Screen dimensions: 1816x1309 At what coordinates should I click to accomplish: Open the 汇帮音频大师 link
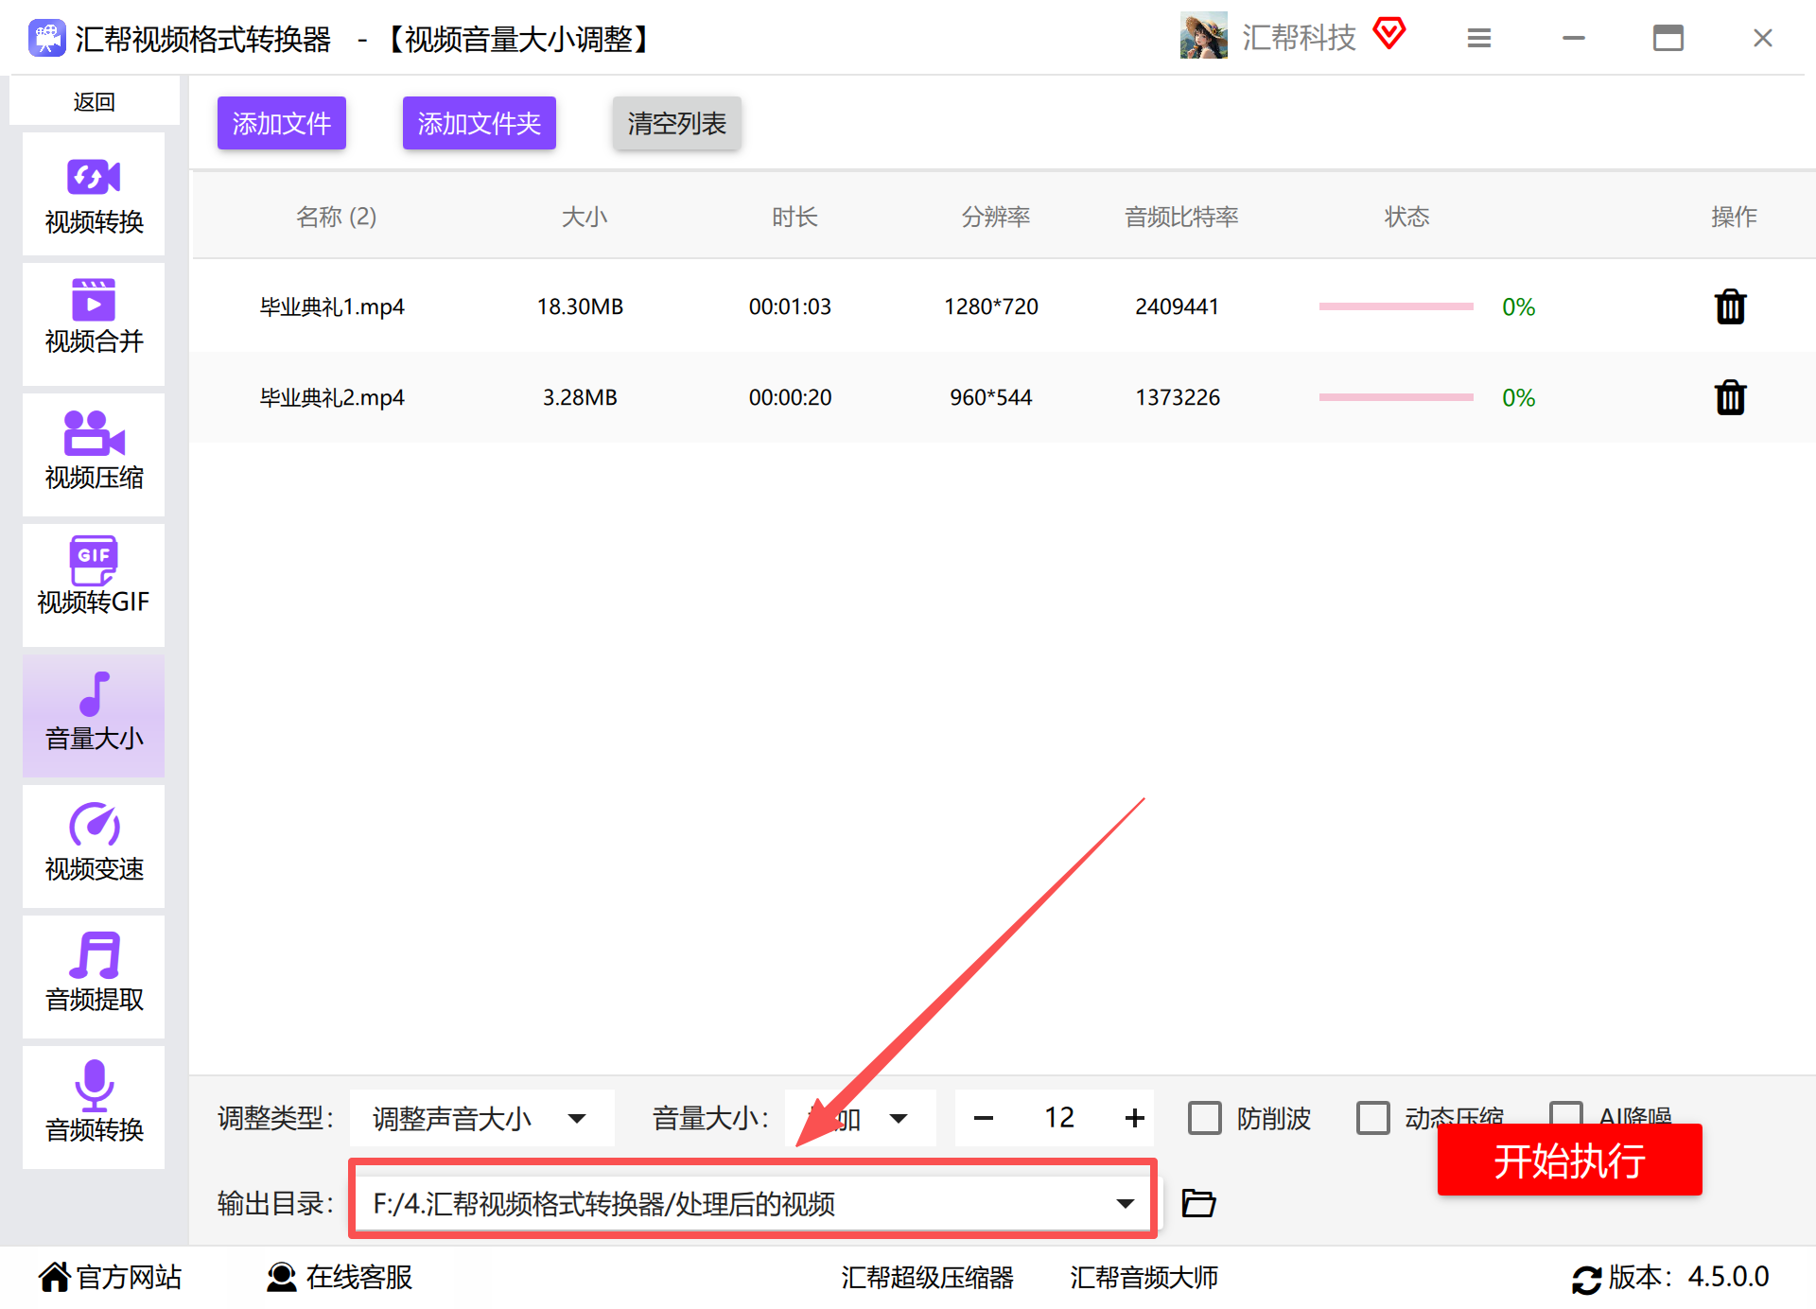tap(1144, 1277)
